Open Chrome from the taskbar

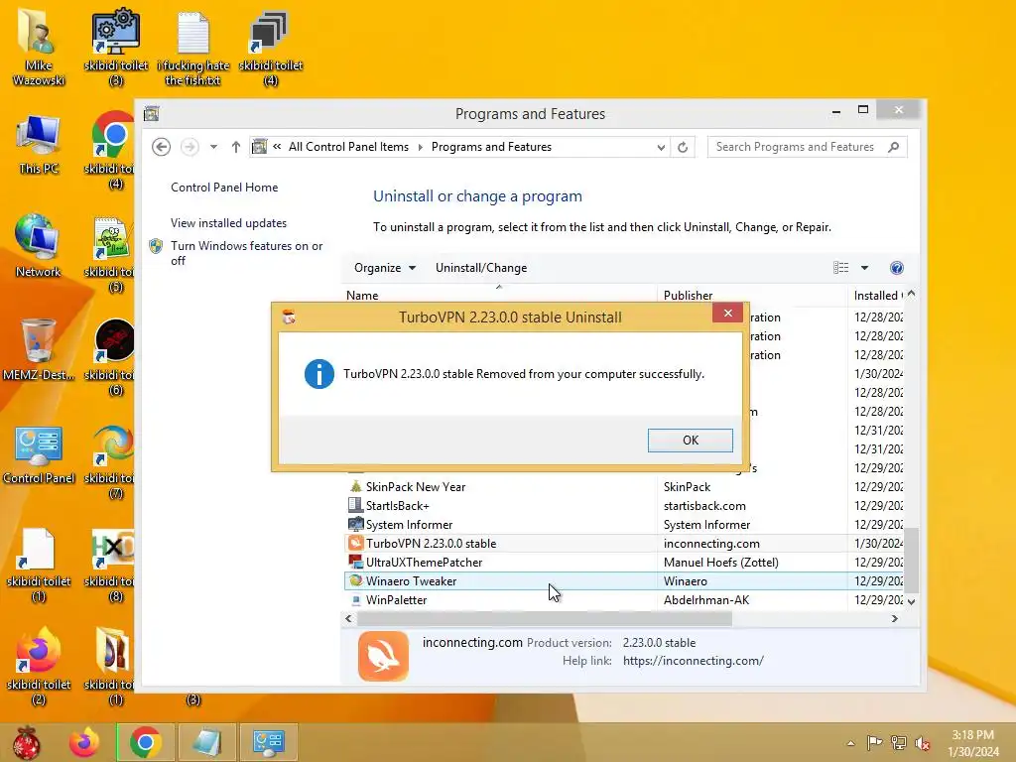145,742
